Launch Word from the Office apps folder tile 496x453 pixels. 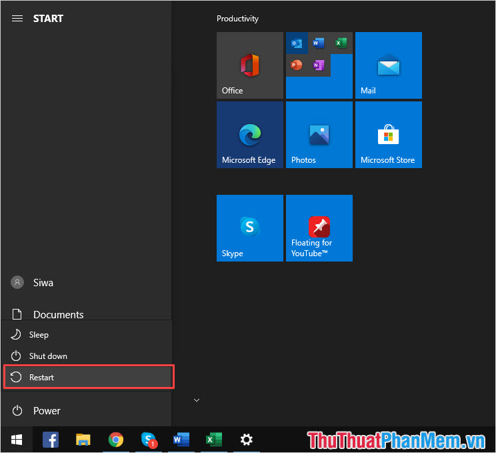(319, 43)
